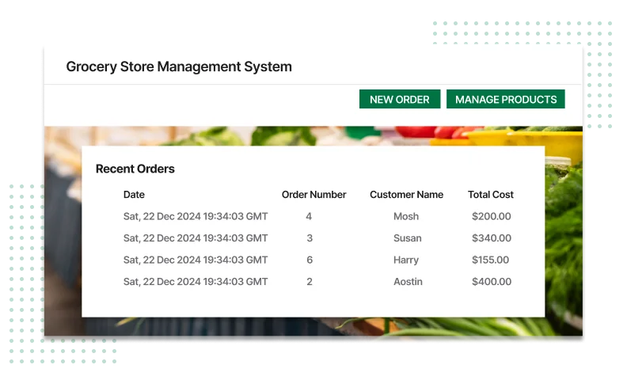Viewport: 627px width, 380px height.
Task: Select the $340.00 total cost cell
Action: (491, 238)
